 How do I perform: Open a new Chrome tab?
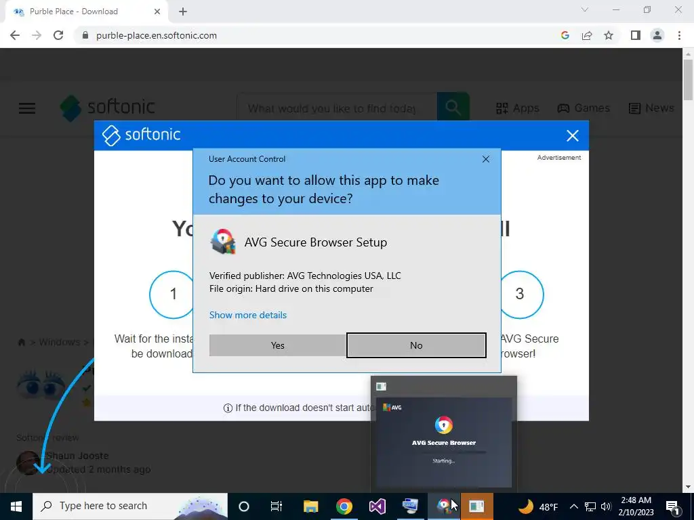tap(183, 12)
